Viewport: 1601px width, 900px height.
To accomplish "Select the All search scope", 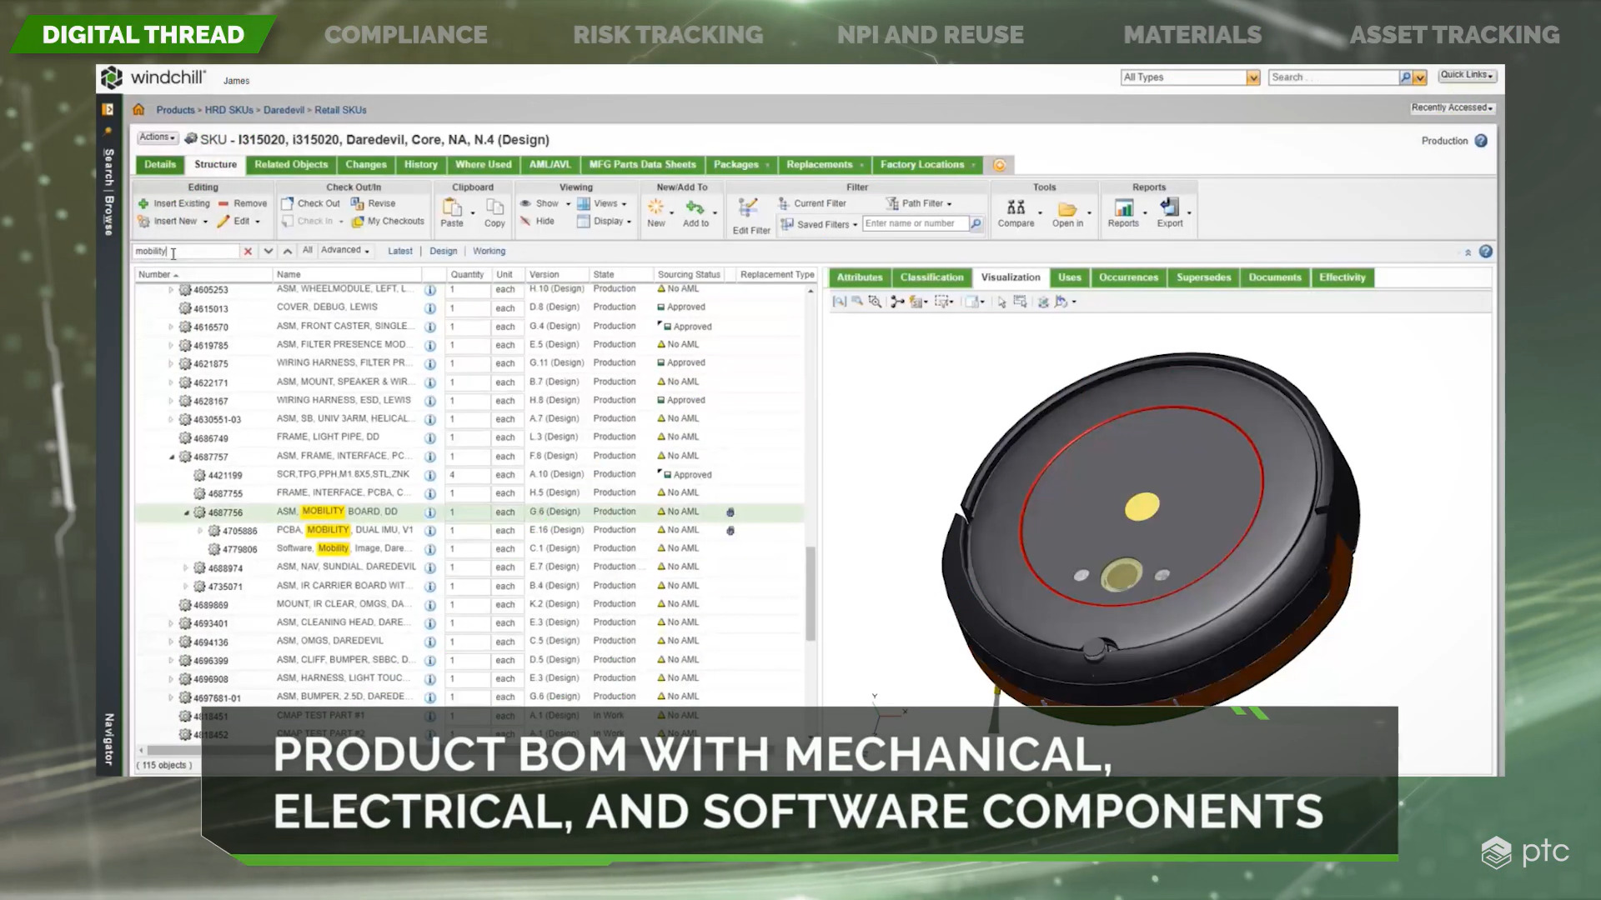I will pos(307,250).
